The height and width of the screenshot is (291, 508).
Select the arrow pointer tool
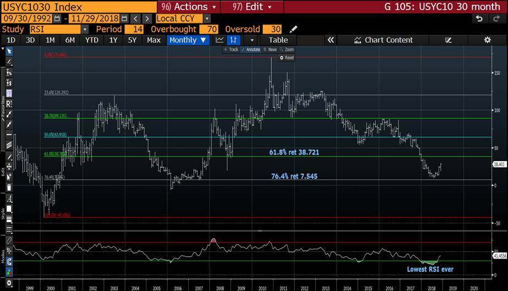tap(9, 52)
